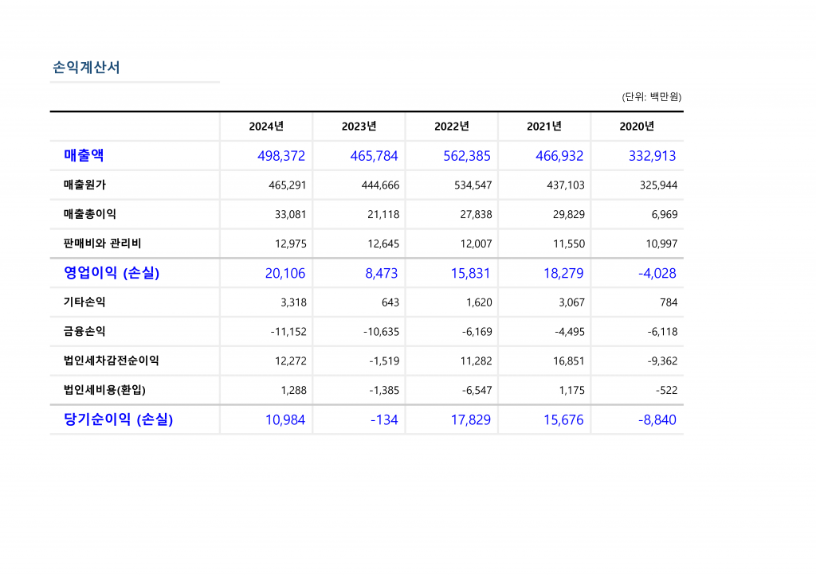This screenshot has width=816, height=577.
Task: Select the 2024년 column header
Action: [x=266, y=127]
